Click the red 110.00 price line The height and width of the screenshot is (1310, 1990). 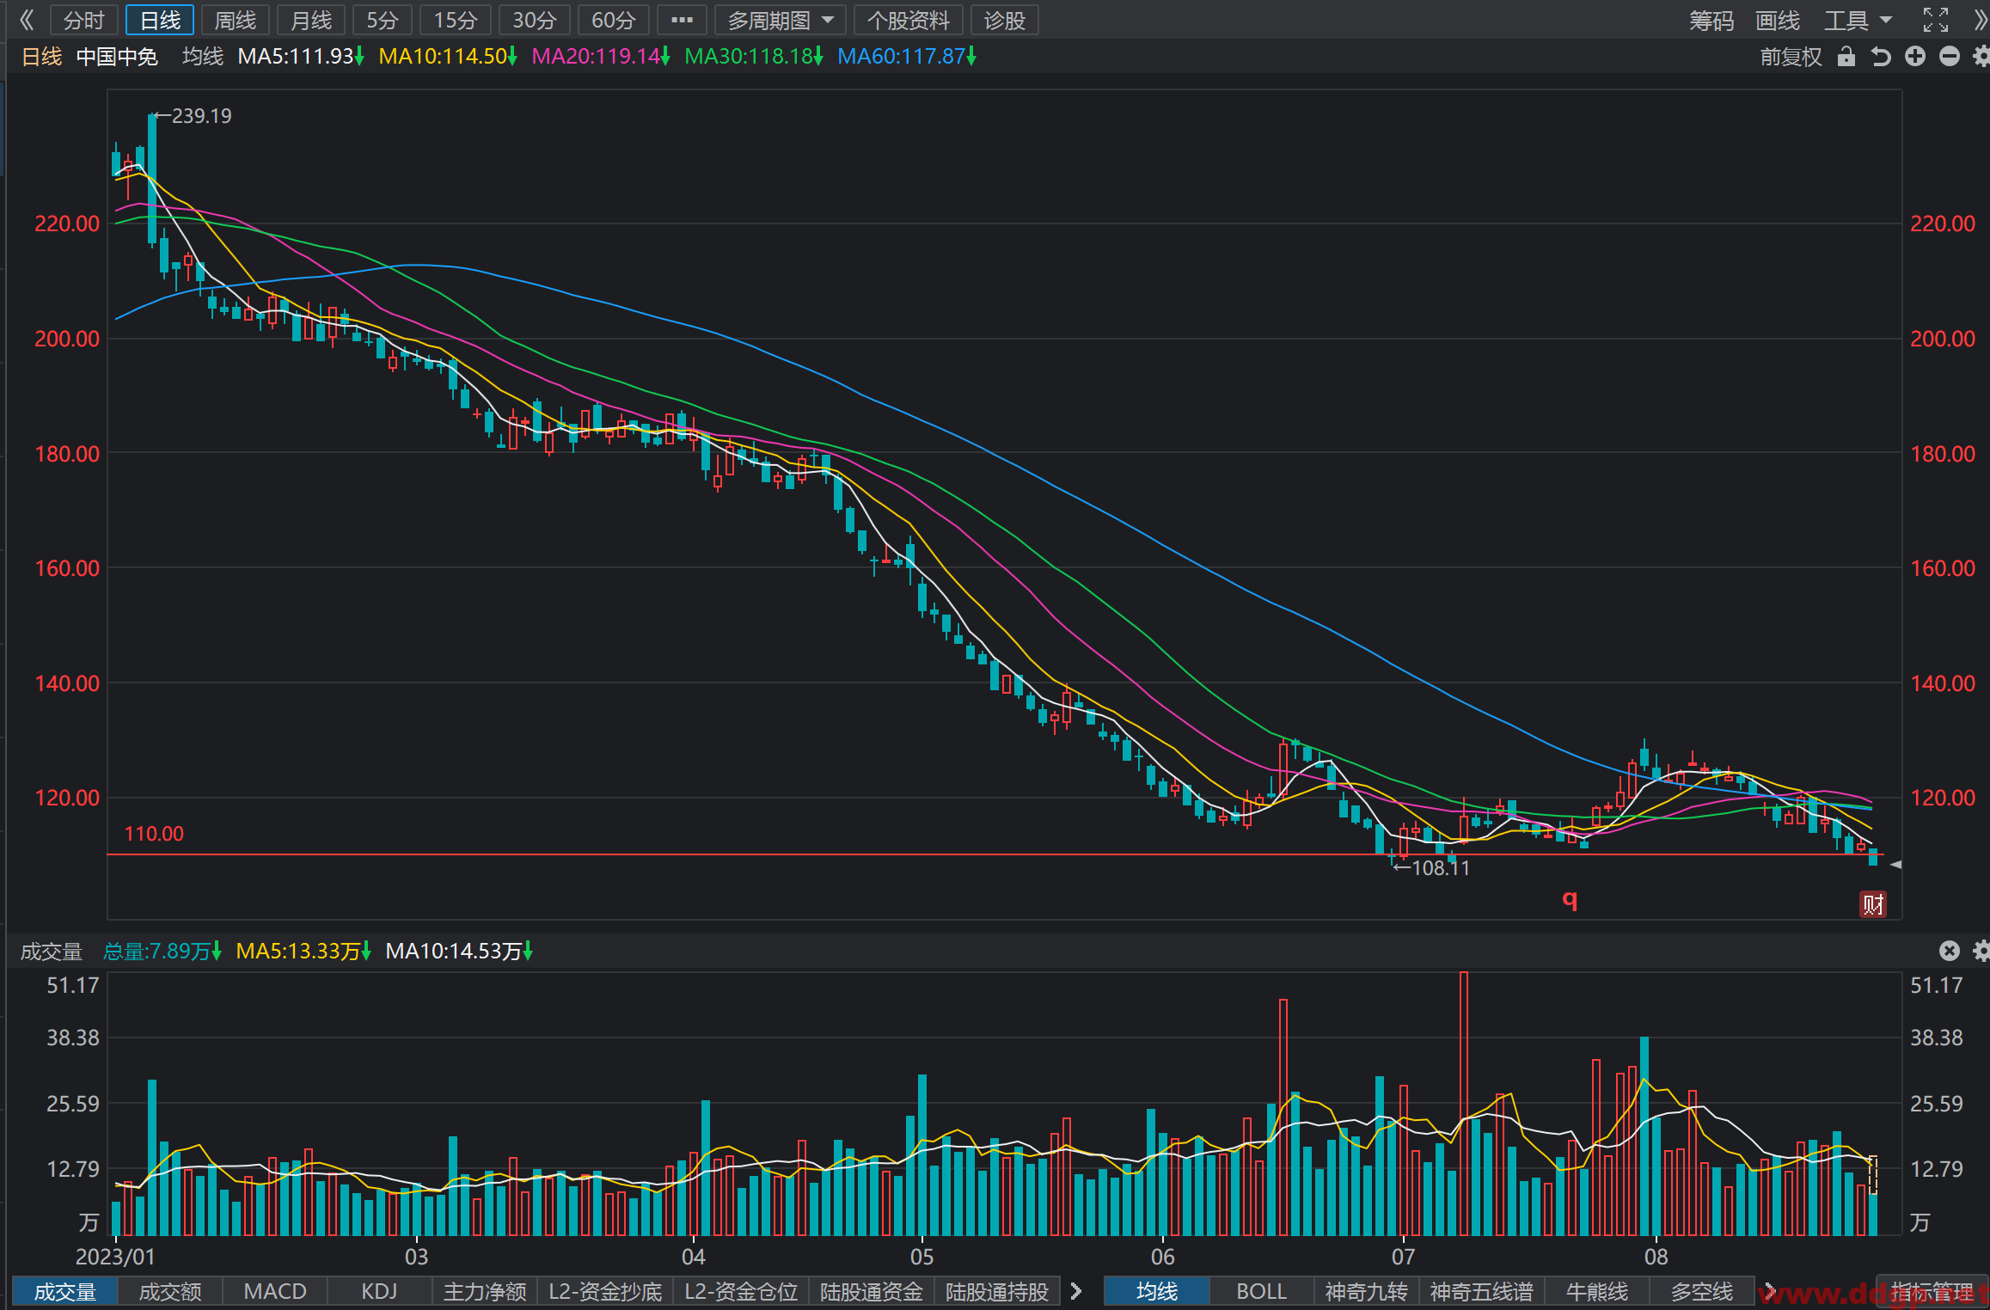pyautogui.click(x=997, y=854)
